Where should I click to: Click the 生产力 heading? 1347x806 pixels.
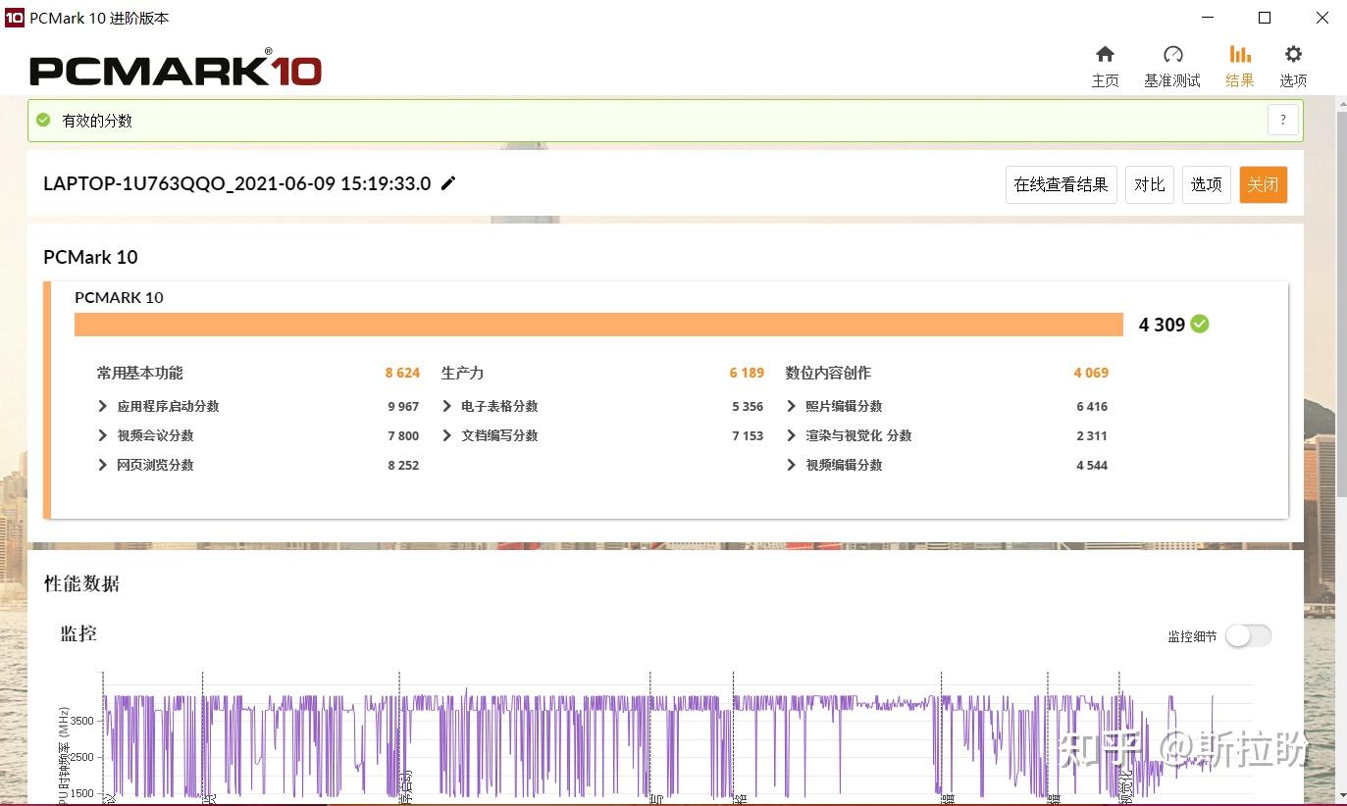point(462,373)
